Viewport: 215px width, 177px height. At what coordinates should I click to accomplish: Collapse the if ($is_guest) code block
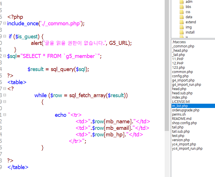pyautogui.click(x=5, y=36)
